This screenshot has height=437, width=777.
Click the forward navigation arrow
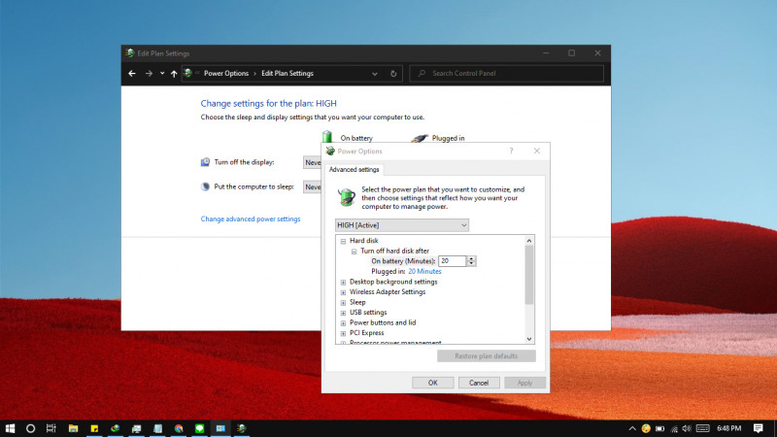point(149,74)
